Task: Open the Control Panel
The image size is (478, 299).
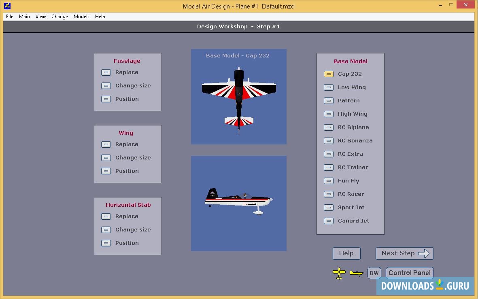Action: coord(409,273)
